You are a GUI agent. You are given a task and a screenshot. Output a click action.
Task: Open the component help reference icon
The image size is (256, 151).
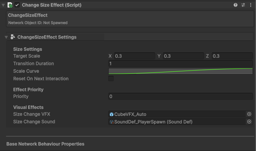pos(236,5)
